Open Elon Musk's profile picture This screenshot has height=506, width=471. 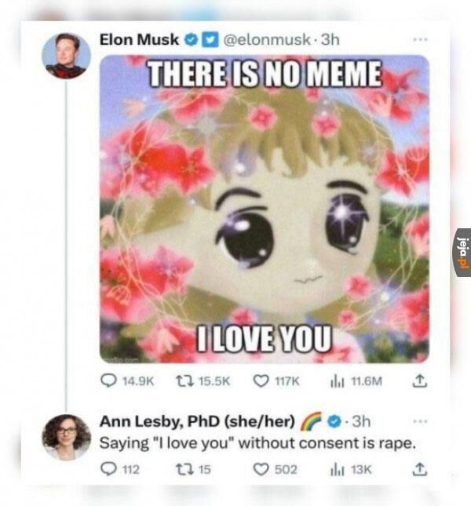coord(67,56)
